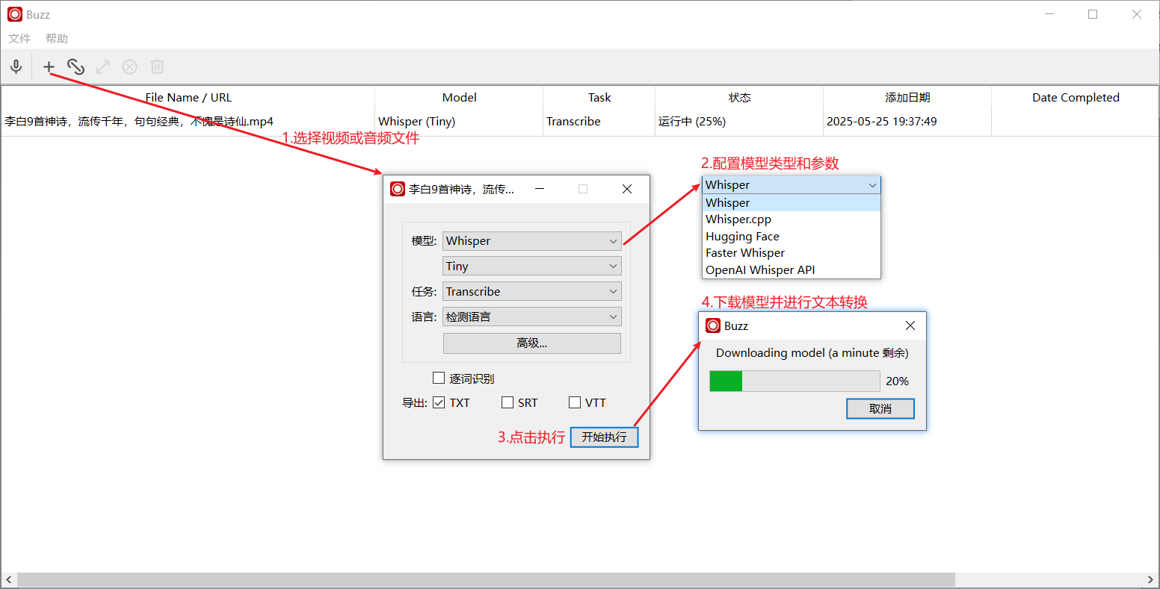Viewport: 1160px width, 589px height.
Task: Maximize the main Buzz window
Action: coord(1093,14)
